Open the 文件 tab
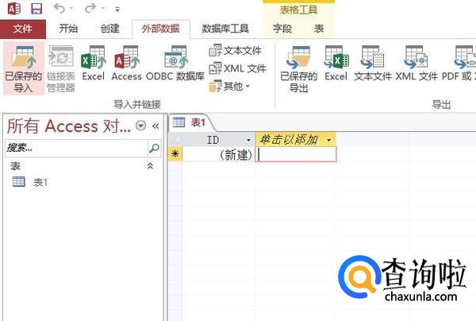This screenshot has width=476, height=321. (23, 29)
